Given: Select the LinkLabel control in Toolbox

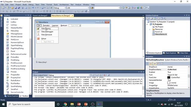Looking at the screenshot, I should (14, 19).
